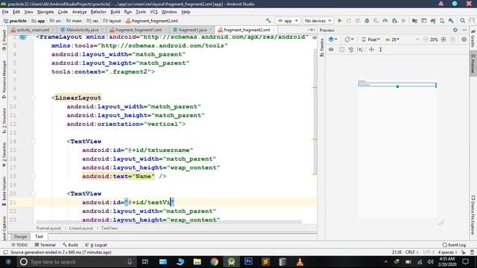Open the Resource Manager side panel
477x268 pixels.
pos(4,79)
